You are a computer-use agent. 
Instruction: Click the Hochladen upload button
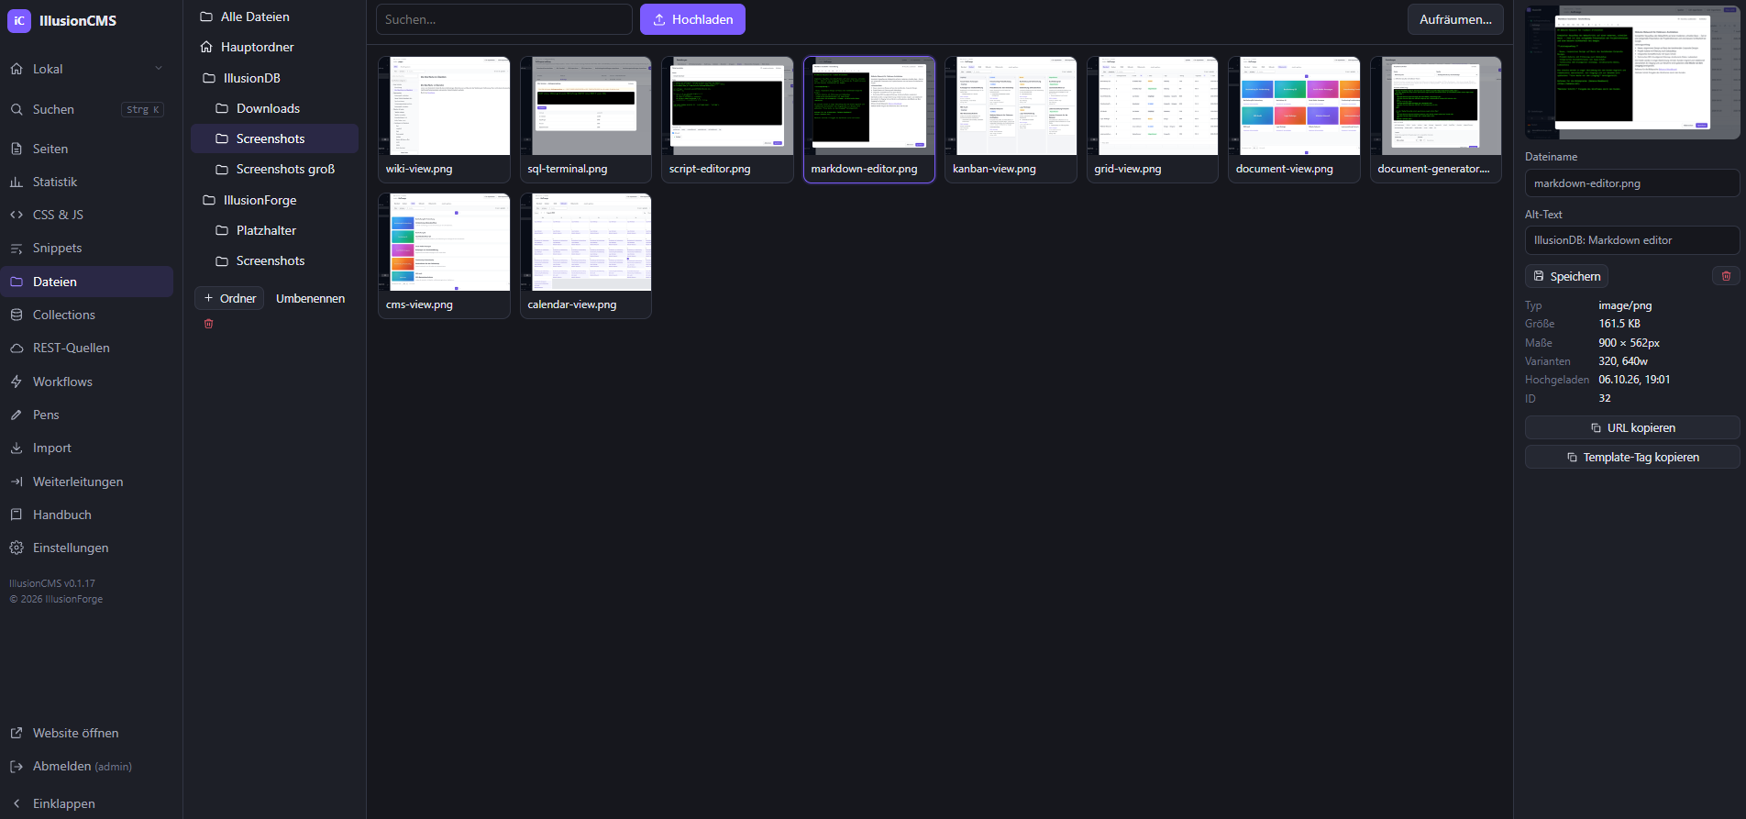[692, 19]
